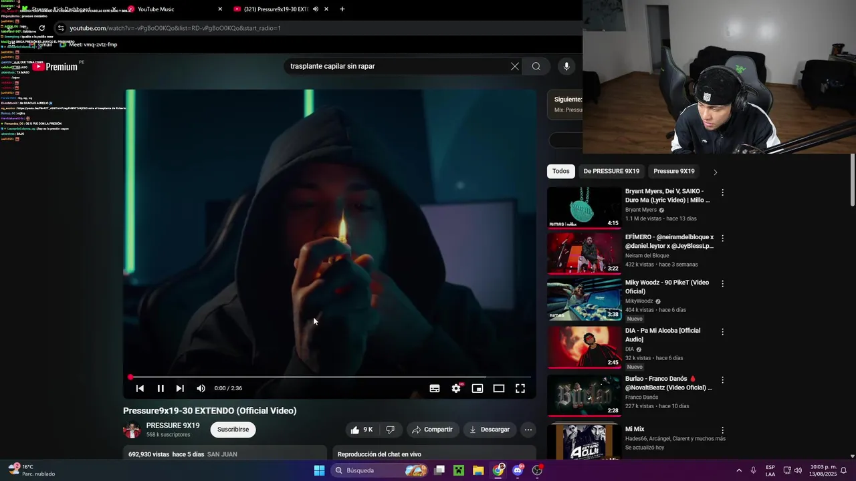Open options for Mi Mix
This screenshot has width=856, height=481.
pos(722,430)
